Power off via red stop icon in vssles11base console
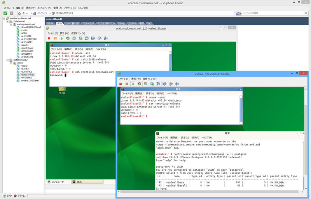Viewport: 311px width, 199px height. 49,38
